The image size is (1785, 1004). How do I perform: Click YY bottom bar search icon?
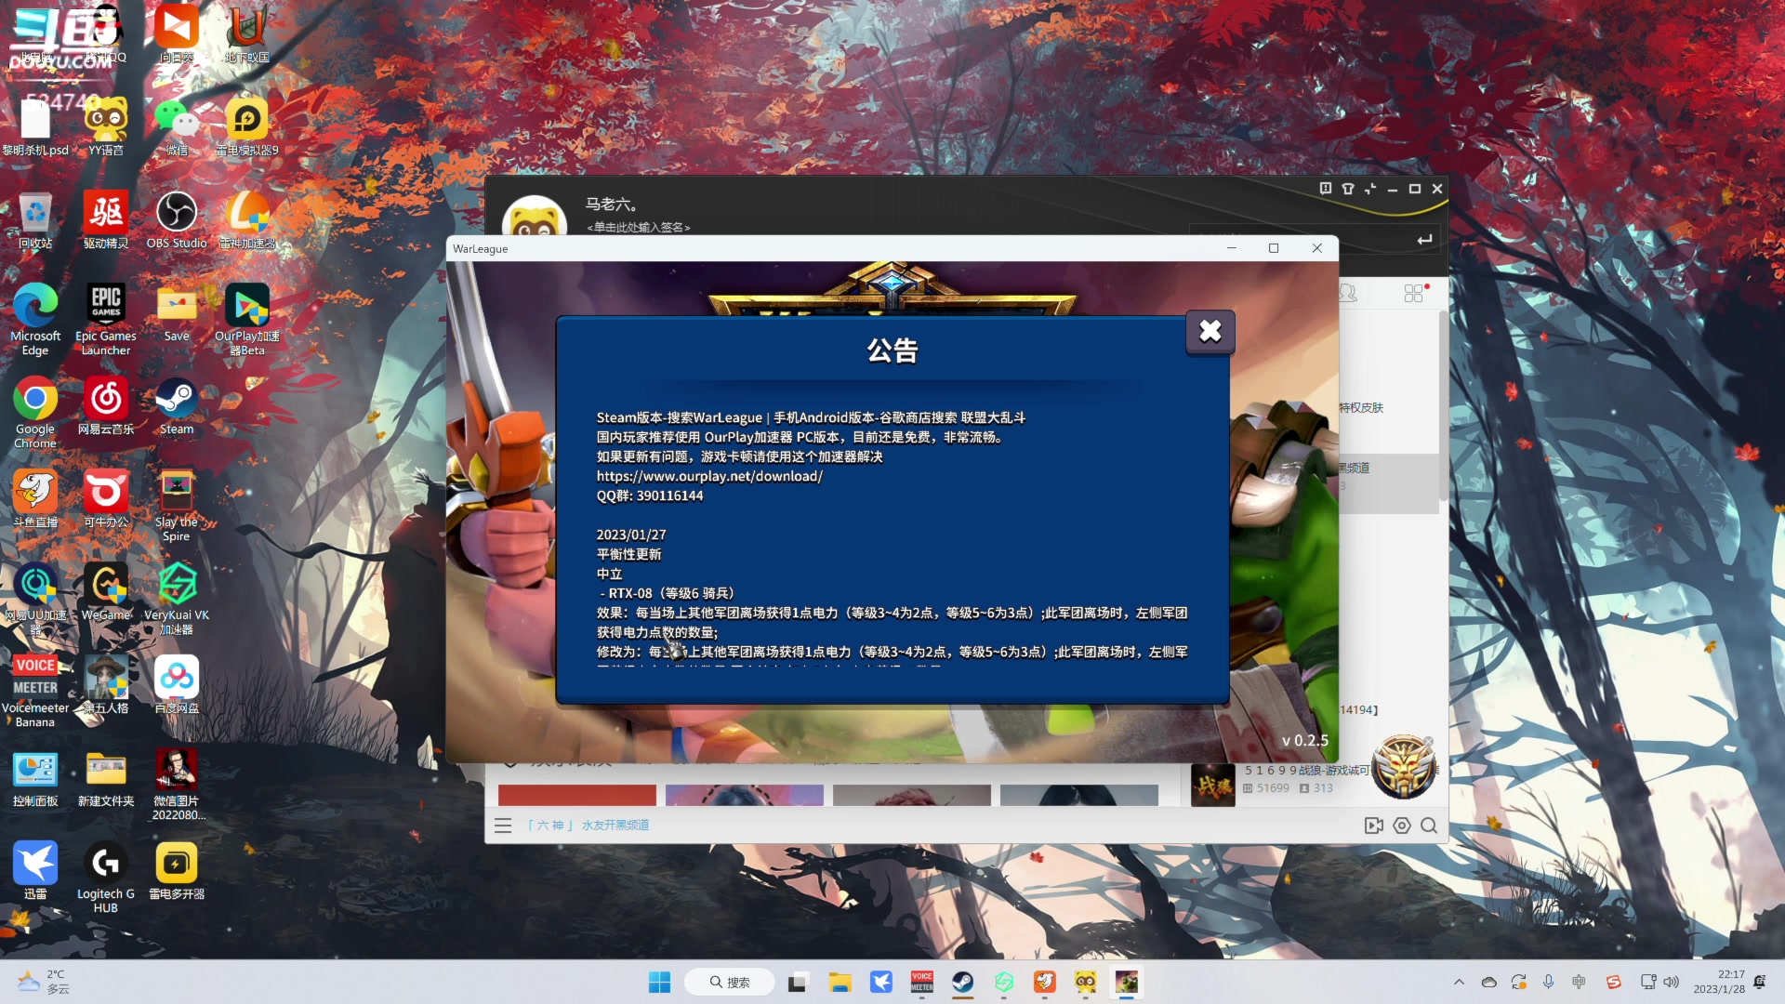[x=1429, y=826]
